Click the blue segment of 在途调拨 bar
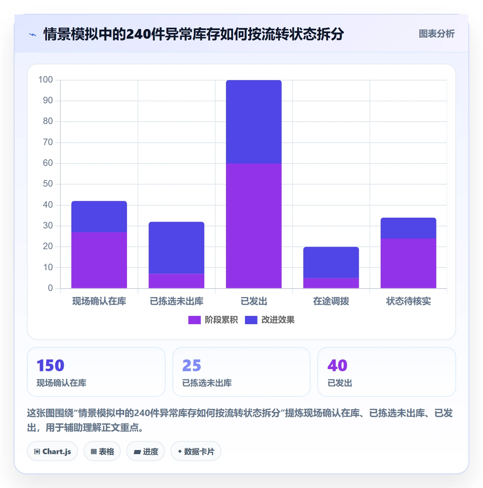 pos(331,262)
